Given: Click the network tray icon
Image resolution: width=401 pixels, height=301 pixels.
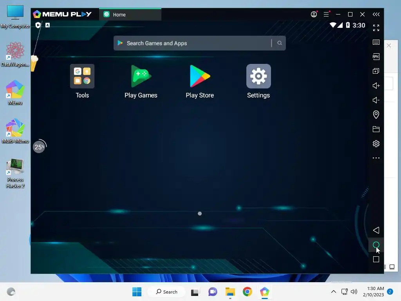Looking at the screenshot, I should tap(345, 292).
